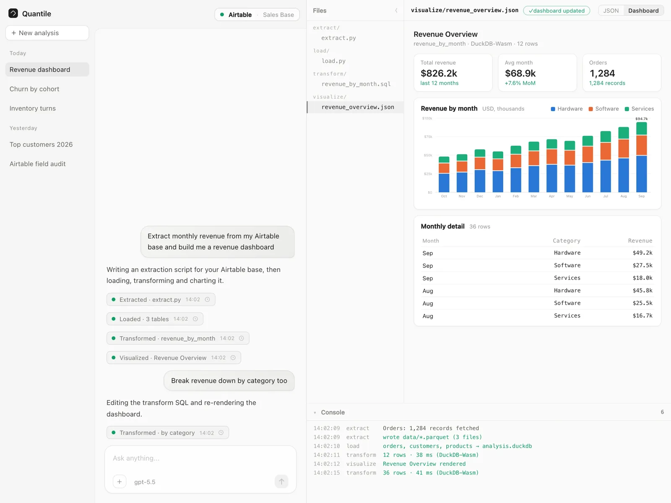Open the gpt-5.5 model selector
Screen dimensions: 671x503
click(145, 482)
